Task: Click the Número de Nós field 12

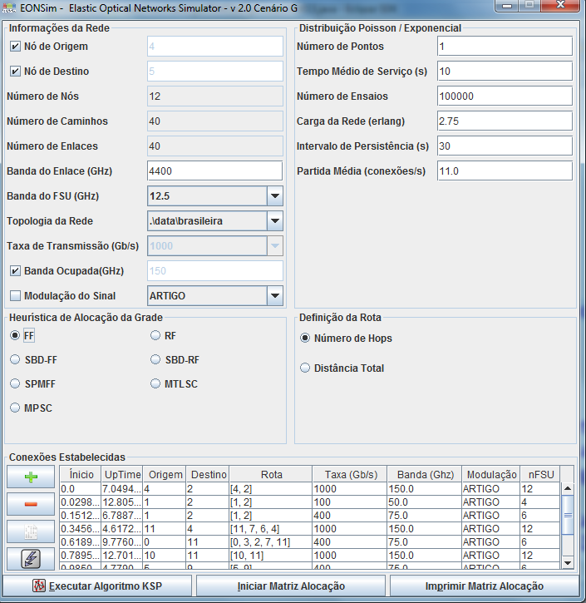Action: coord(214,96)
